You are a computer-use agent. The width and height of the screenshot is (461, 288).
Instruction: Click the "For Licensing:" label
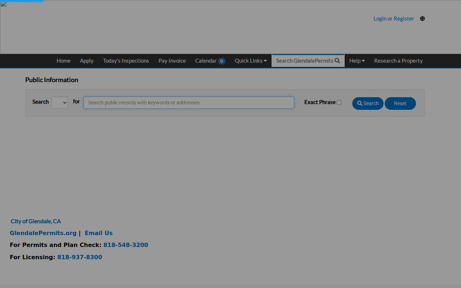tap(32, 257)
